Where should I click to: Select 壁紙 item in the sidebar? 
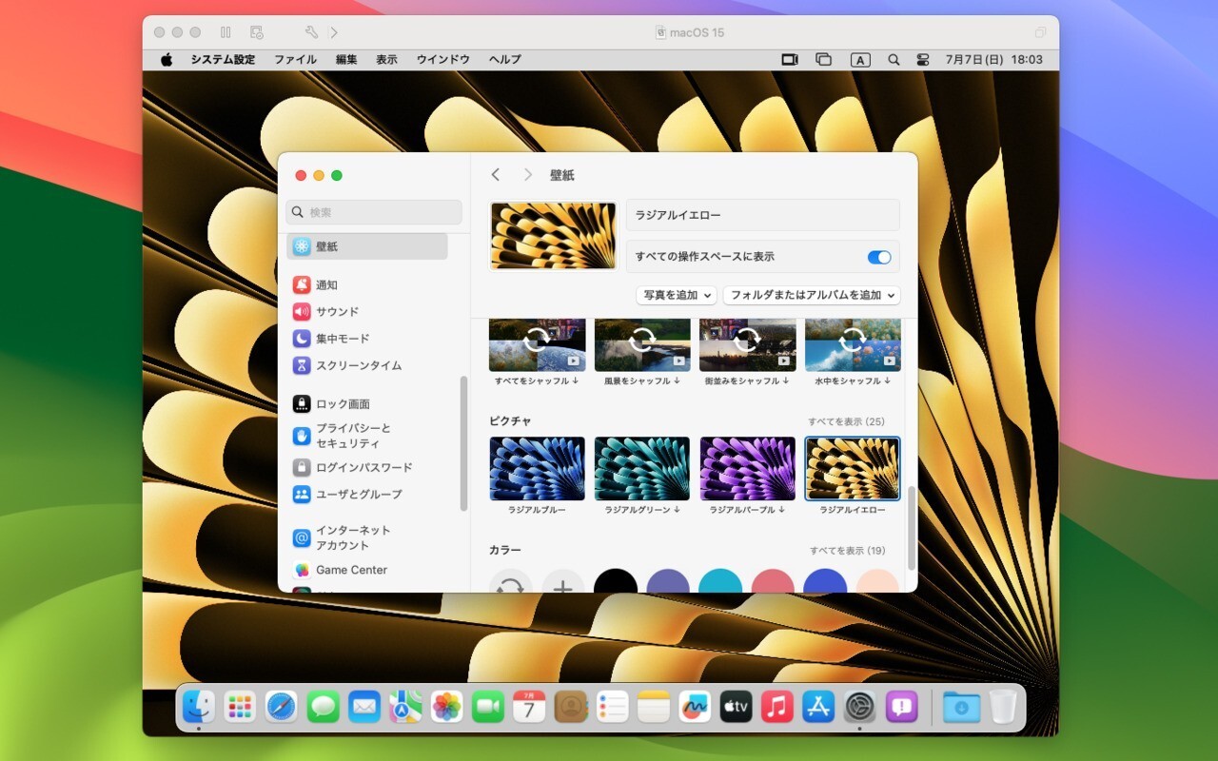(367, 246)
